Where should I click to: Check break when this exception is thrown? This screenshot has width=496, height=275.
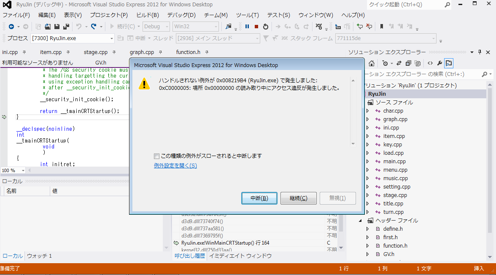tap(156, 156)
